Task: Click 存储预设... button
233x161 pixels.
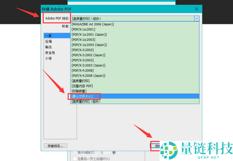Action: pyautogui.click(x=56, y=146)
